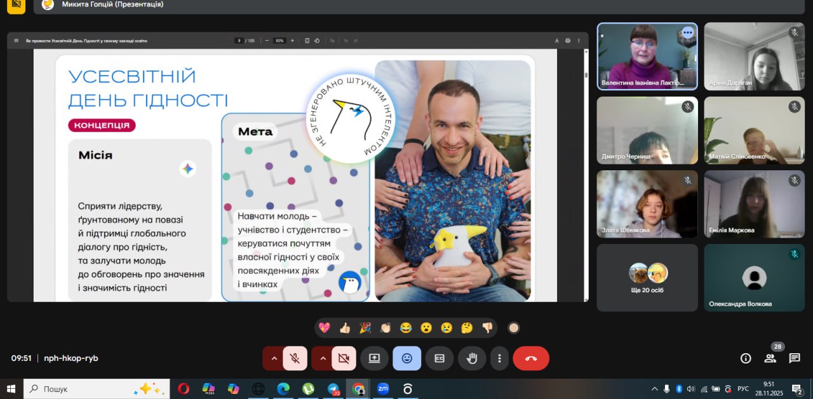Open Telegram from the Windows taskbar
Image resolution: width=813 pixels, height=399 pixels.
tap(333, 389)
